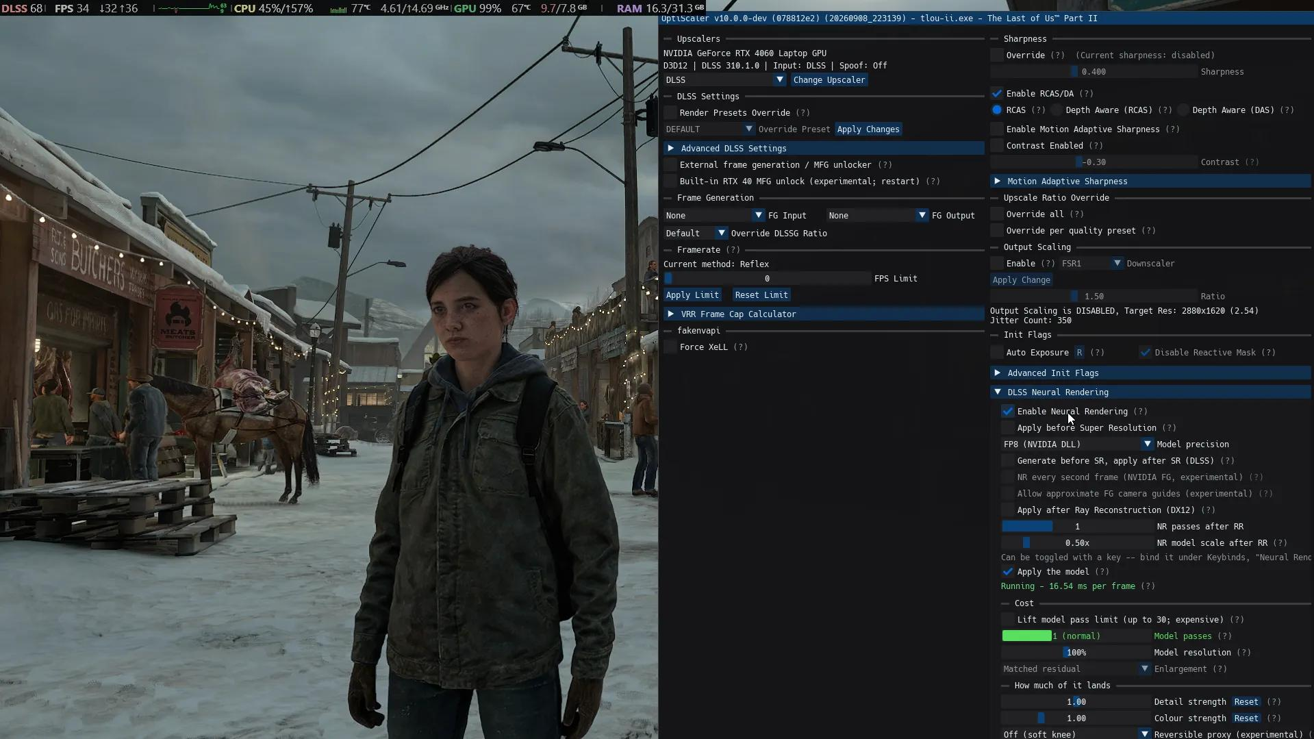The image size is (1314, 739).
Task: Toggle Built-in RTX 40 MFG unlock
Action: [x=670, y=181]
